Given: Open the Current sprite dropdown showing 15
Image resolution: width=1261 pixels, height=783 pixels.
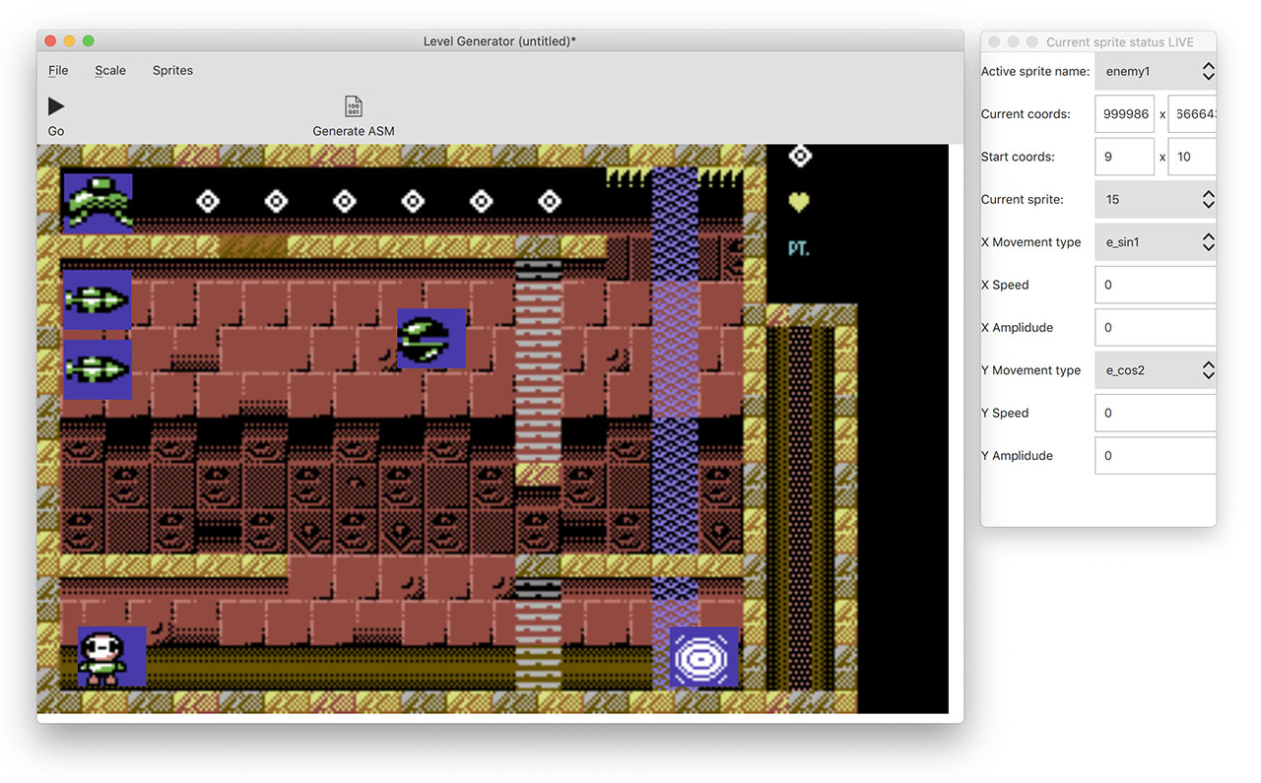Looking at the screenshot, I should click(x=1155, y=200).
